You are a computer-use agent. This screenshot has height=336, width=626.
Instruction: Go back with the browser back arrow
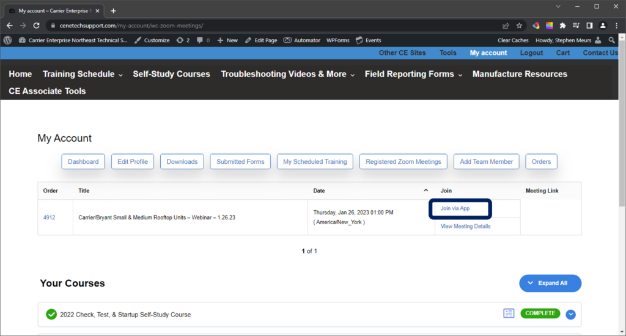pos(10,26)
